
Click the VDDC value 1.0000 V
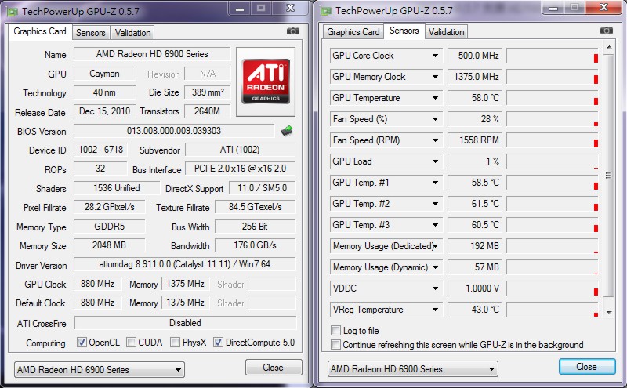474,288
